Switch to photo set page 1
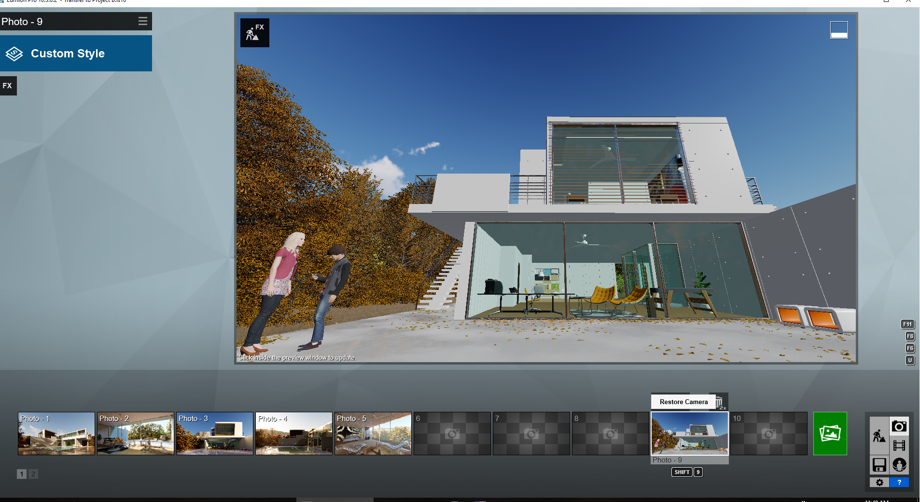Image resolution: width=920 pixels, height=502 pixels. pos(22,474)
